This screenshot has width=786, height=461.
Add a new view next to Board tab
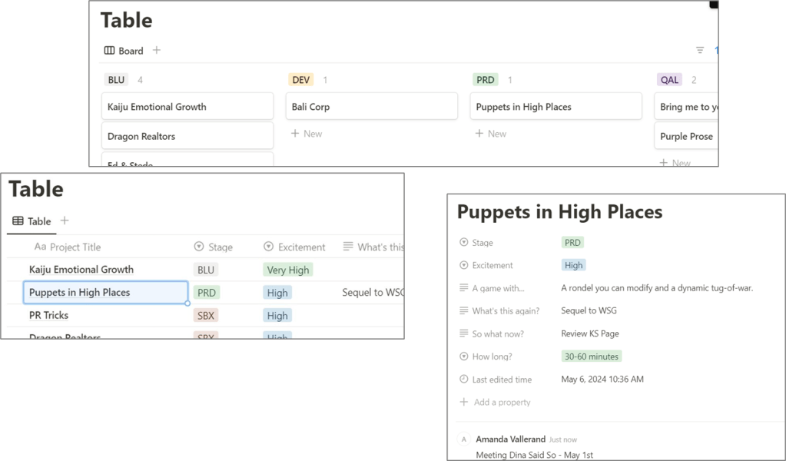[x=157, y=51]
